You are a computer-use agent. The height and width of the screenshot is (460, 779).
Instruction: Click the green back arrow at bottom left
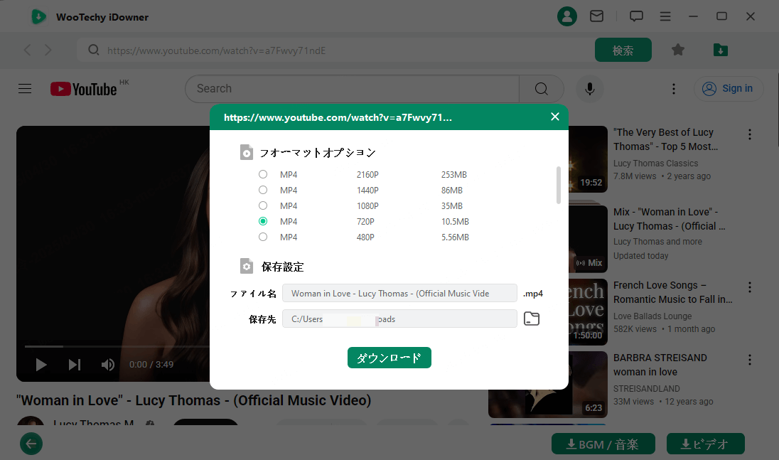click(x=31, y=444)
